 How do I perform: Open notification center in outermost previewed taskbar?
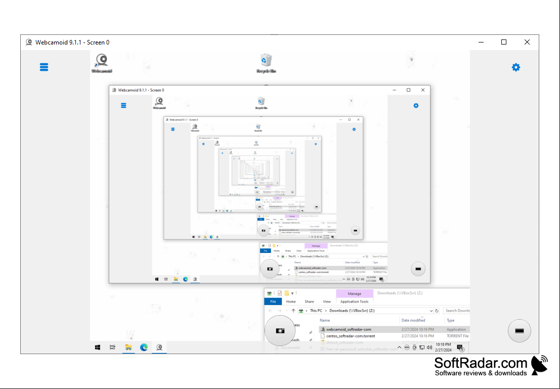click(x=460, y=348)
